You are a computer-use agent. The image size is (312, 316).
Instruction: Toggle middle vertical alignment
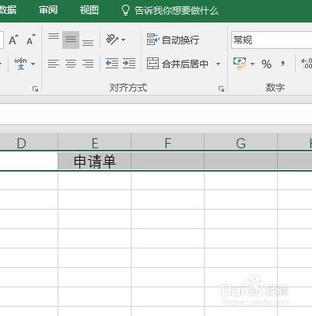pos(71,40)
